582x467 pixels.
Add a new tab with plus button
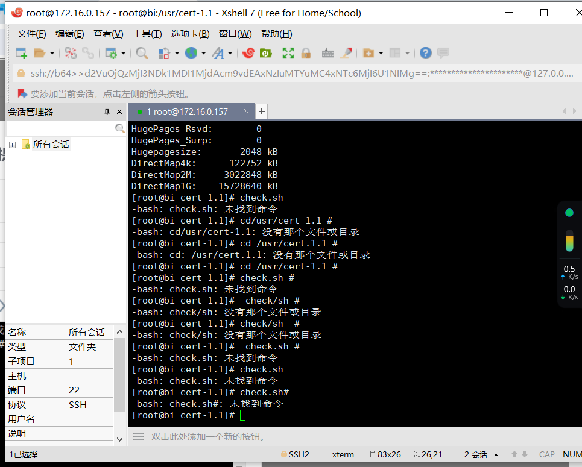(x=262, y=111)
